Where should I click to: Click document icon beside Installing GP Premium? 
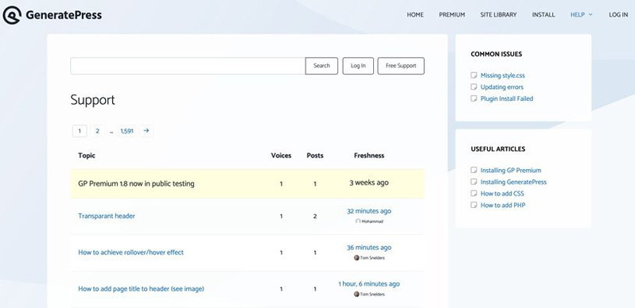473,170
